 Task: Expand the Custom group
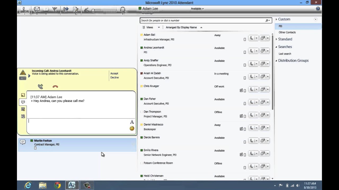(276, 19)
